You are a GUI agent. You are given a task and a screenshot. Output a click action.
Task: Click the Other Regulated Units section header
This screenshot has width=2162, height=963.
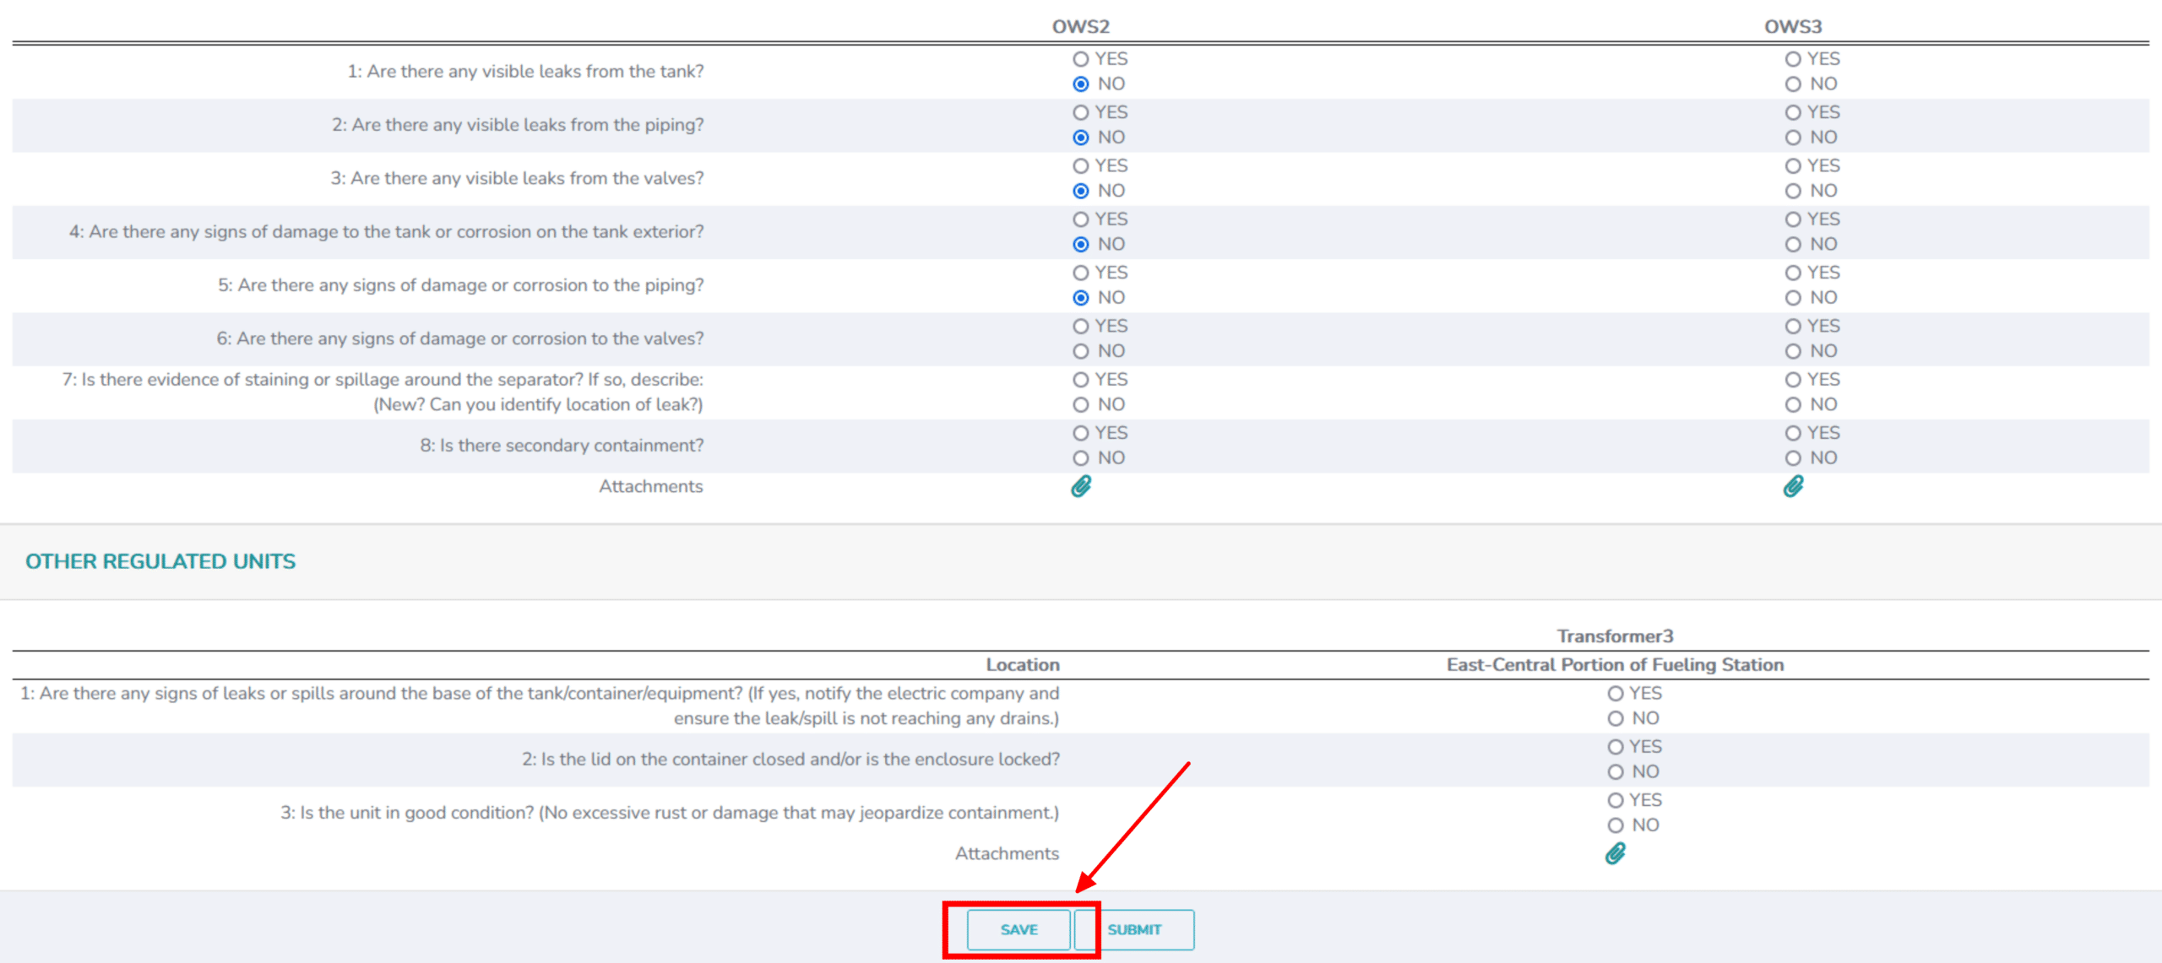160,561
